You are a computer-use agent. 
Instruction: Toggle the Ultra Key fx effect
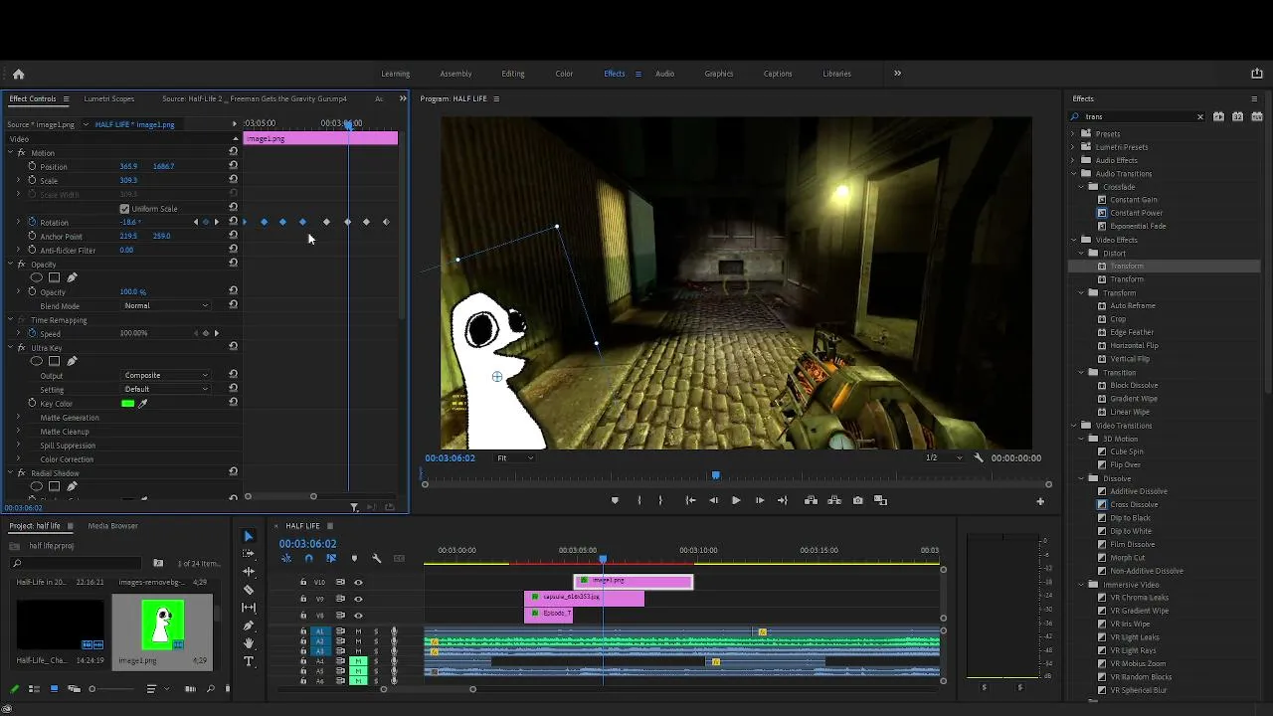[22, 348]
